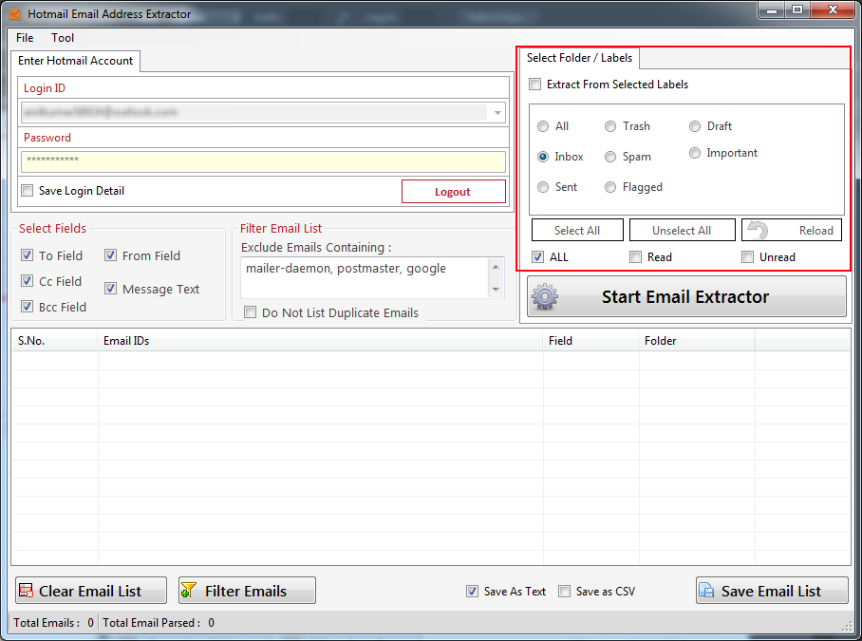
Task: Select the Spam radio button
Action: click(610, 157)
